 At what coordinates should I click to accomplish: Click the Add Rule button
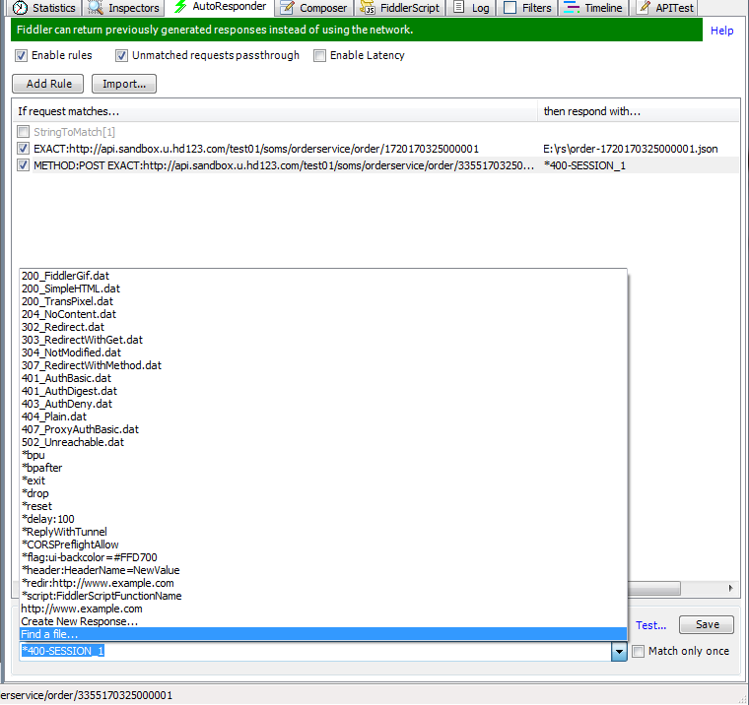[x=47, y=84]
